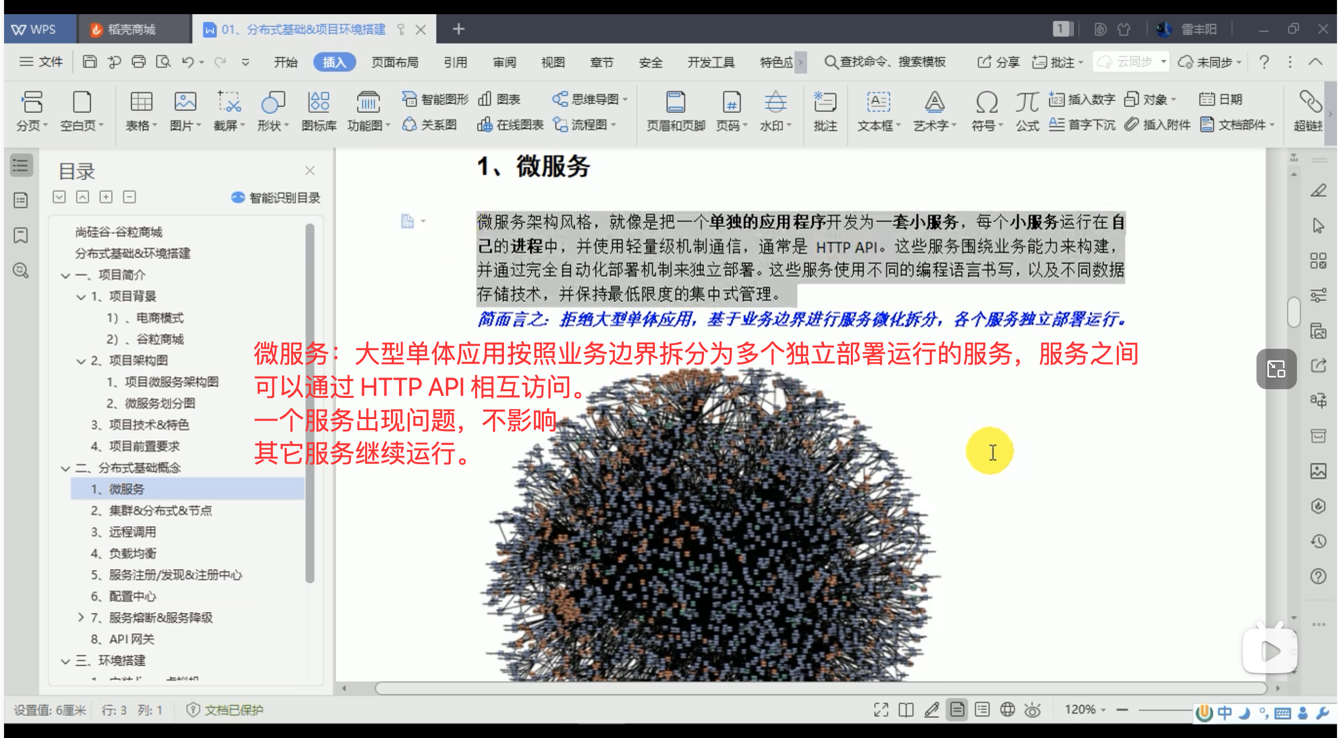Image resolution: width=1338 pixels, height=738 pixels.
Task: Switch to the 页面布局 ribbon tab
Action: 394,62
